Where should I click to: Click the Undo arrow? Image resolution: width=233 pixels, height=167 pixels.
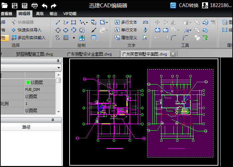(x=44, y=6)
